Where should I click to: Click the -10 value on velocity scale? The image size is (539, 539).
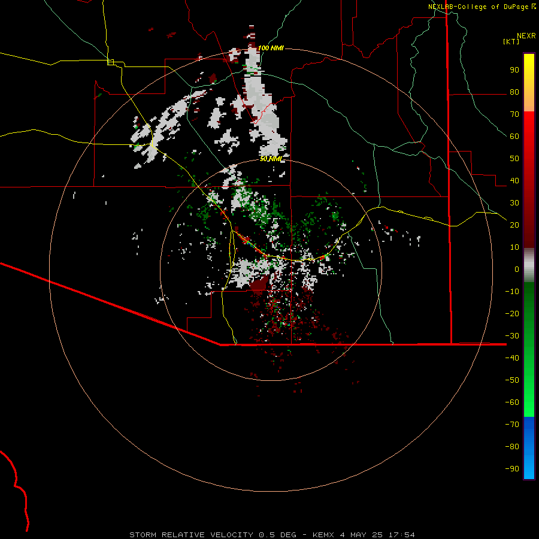point(512,292)
